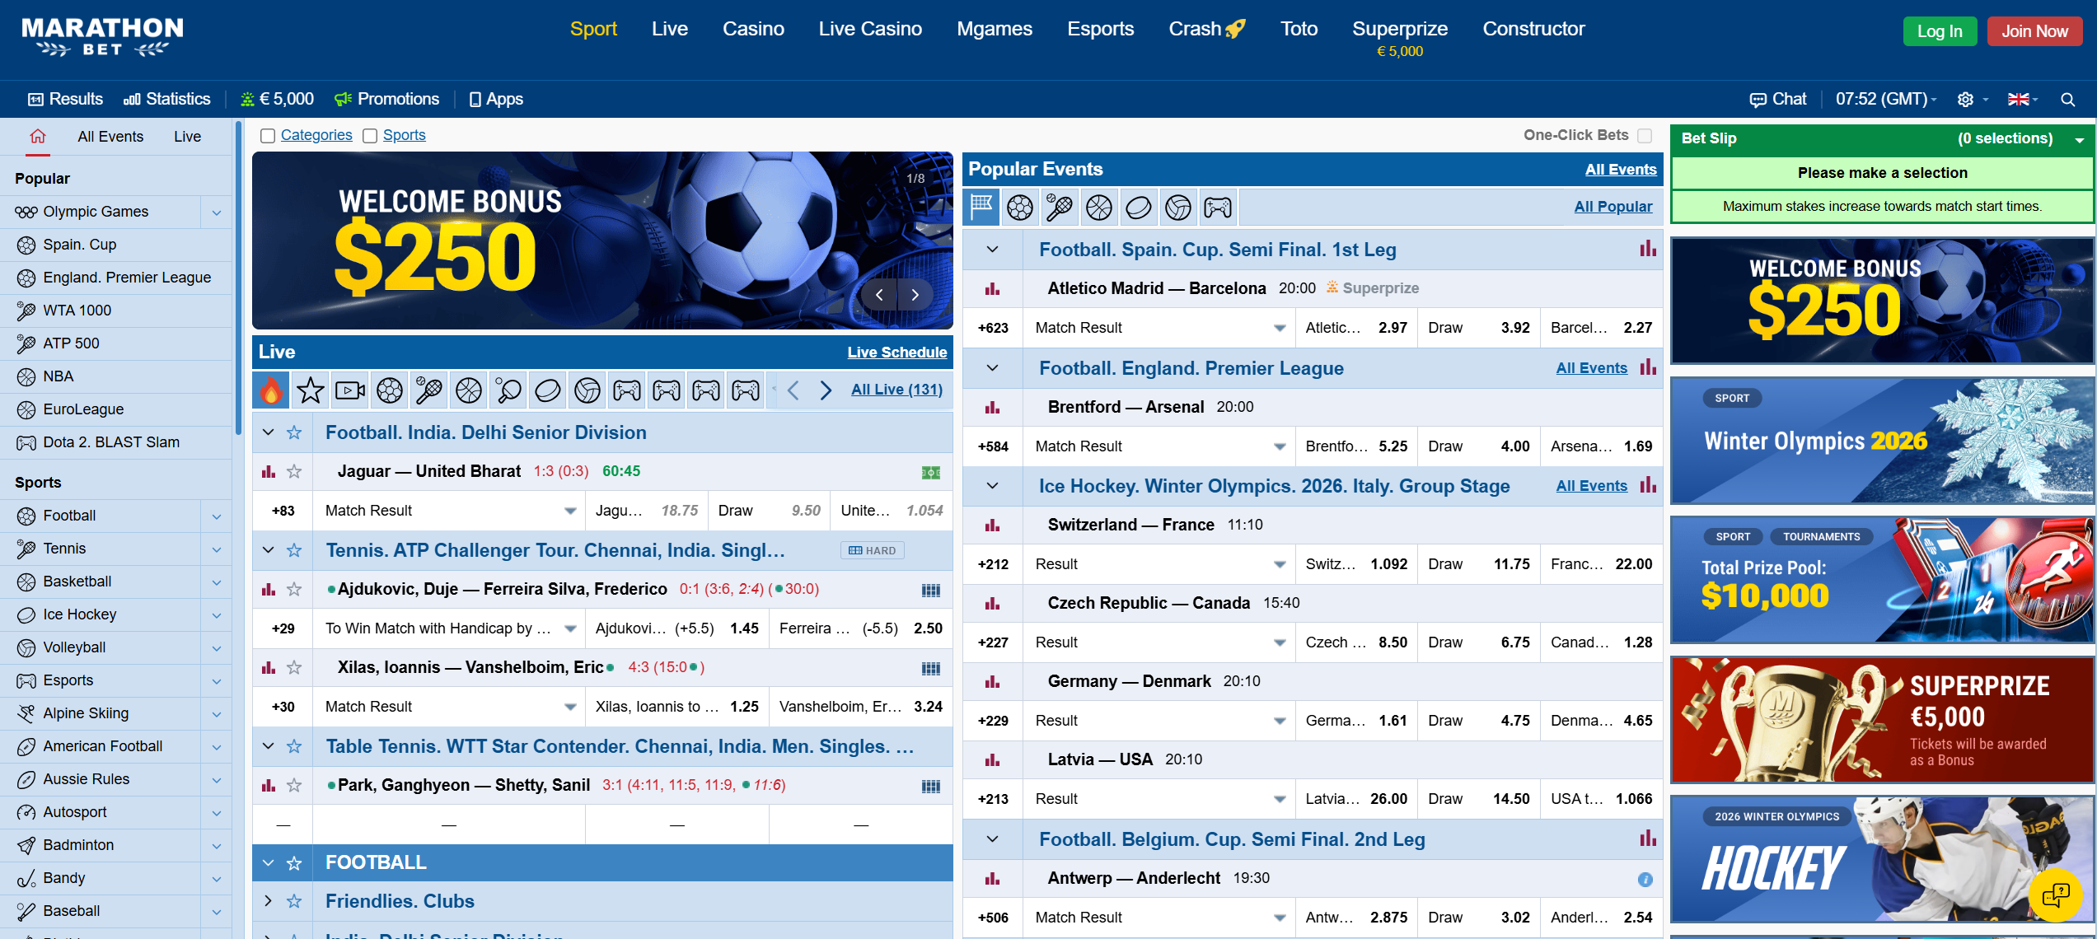Screen dimensions: 2097x939
Task: Click the Winter Olympics 2026 banner
Action: [x=1881, y=441]
